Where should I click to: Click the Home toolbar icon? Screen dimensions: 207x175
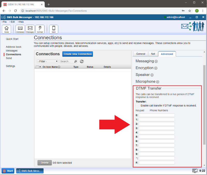click(x=6, y=29)
